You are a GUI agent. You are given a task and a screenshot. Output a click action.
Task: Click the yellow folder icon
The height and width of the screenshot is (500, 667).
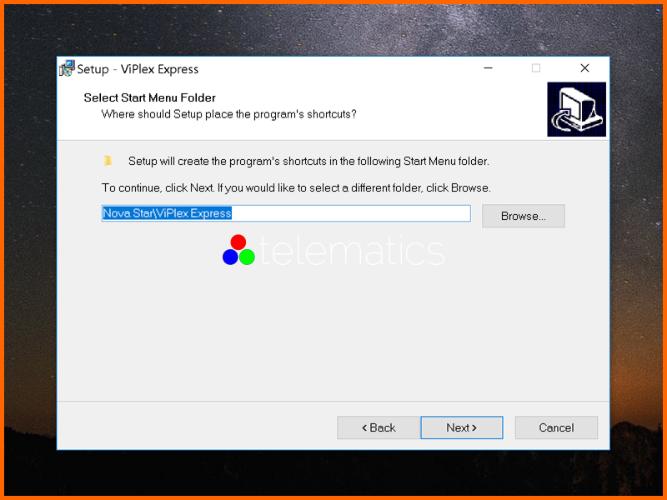(x=108, y=161)
